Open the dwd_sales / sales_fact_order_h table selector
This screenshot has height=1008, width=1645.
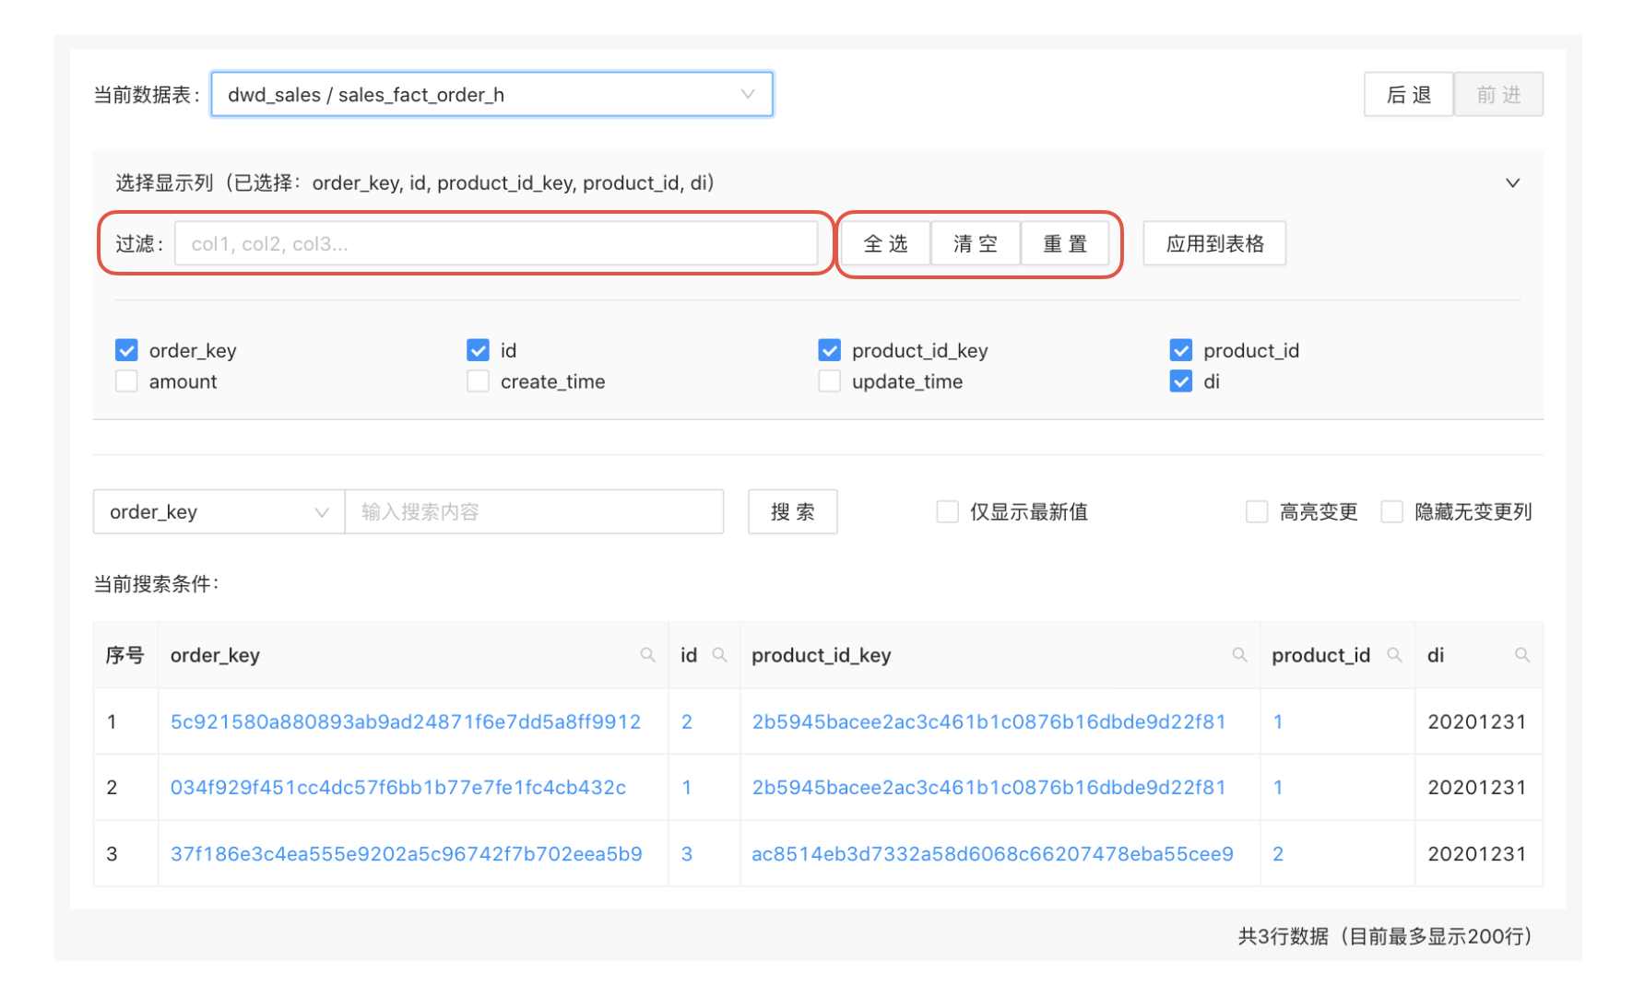tap(491, 94)
